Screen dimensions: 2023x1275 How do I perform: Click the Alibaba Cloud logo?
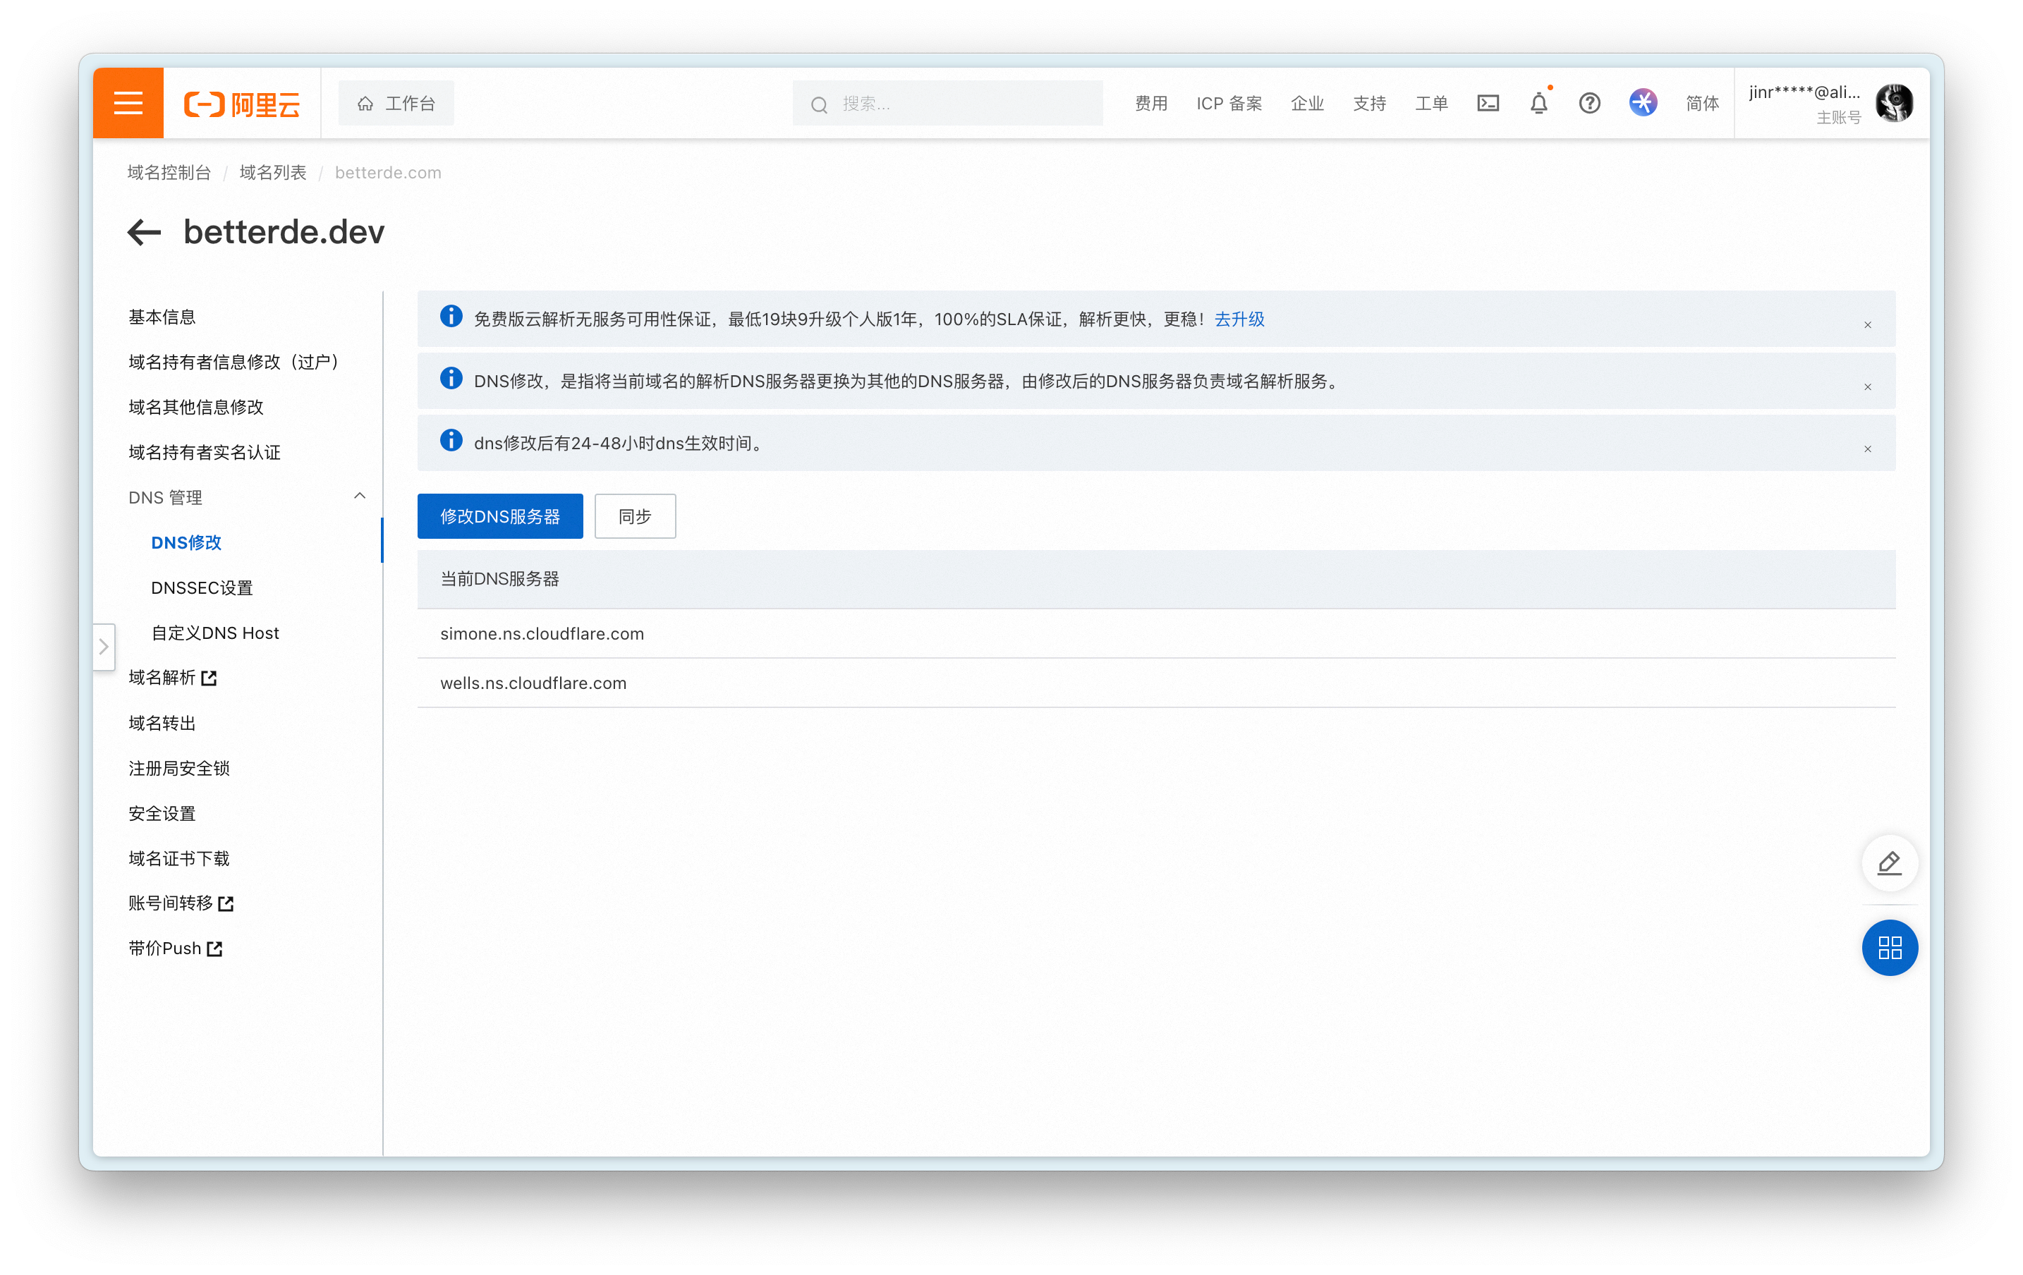(242, 103)
